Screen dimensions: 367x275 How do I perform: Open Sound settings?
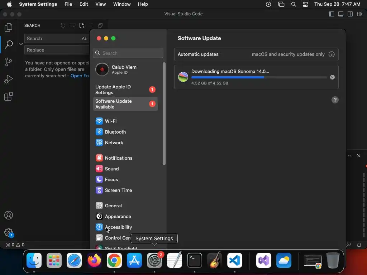click(x=125, y=169)
